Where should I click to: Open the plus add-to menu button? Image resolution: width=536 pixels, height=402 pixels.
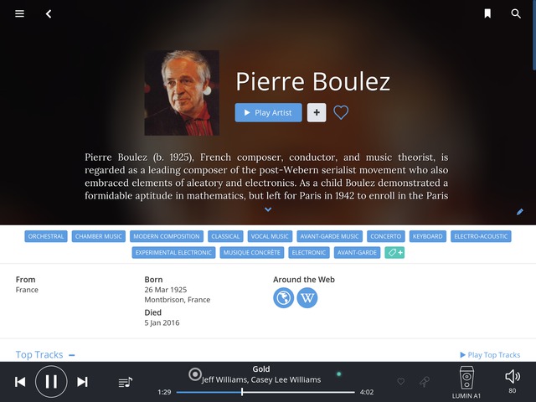[317, 112]
